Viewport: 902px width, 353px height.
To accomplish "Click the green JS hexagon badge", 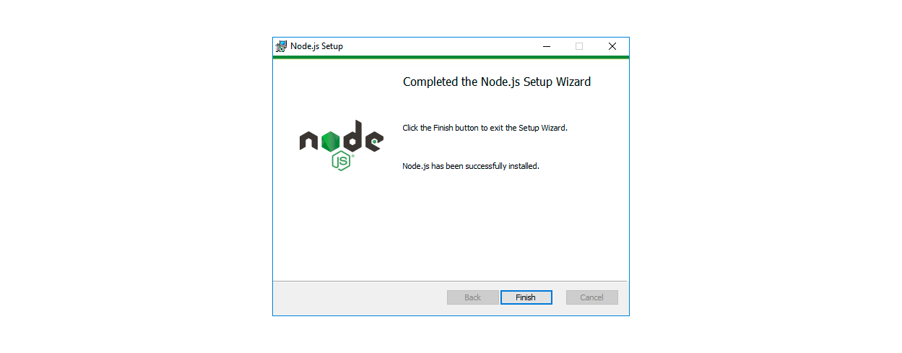I will (342, 161).
